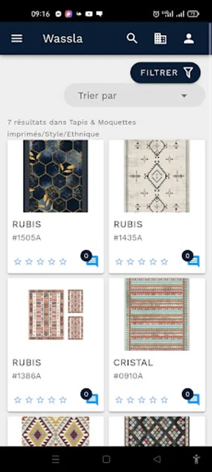Rate CRISTAL #0910A three stars

tap(142, 400)
